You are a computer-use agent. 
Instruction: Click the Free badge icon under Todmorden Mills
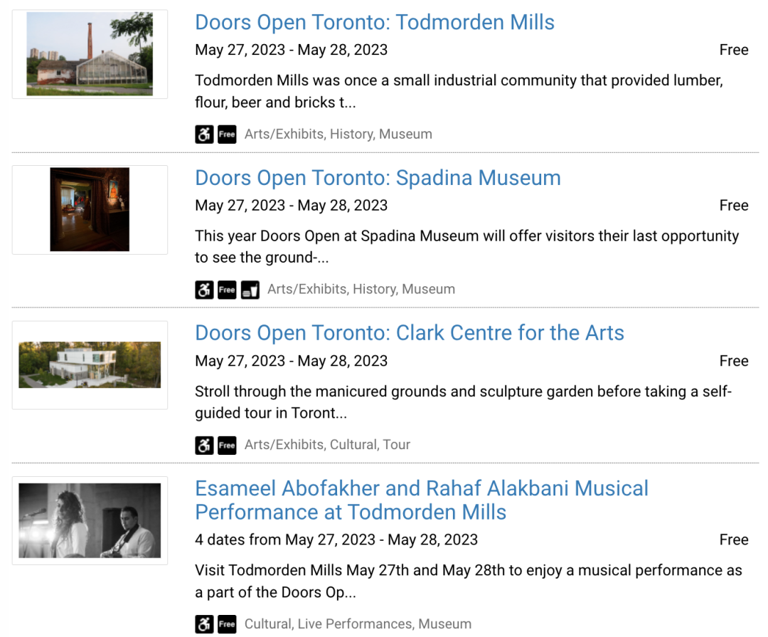[x=227, y=134]
